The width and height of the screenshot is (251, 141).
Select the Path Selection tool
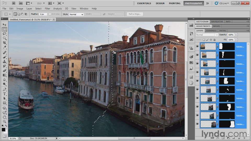point(4,98)
